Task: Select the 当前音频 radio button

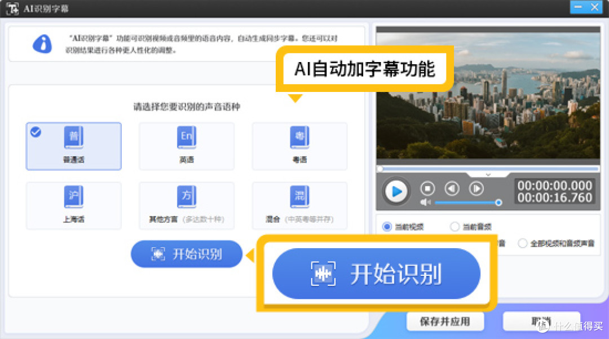Action: [x=454, y=226]
